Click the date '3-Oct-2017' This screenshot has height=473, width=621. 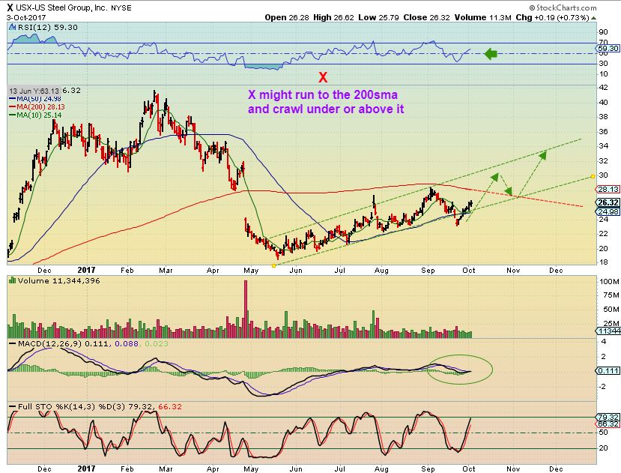(x=26, y=17)
